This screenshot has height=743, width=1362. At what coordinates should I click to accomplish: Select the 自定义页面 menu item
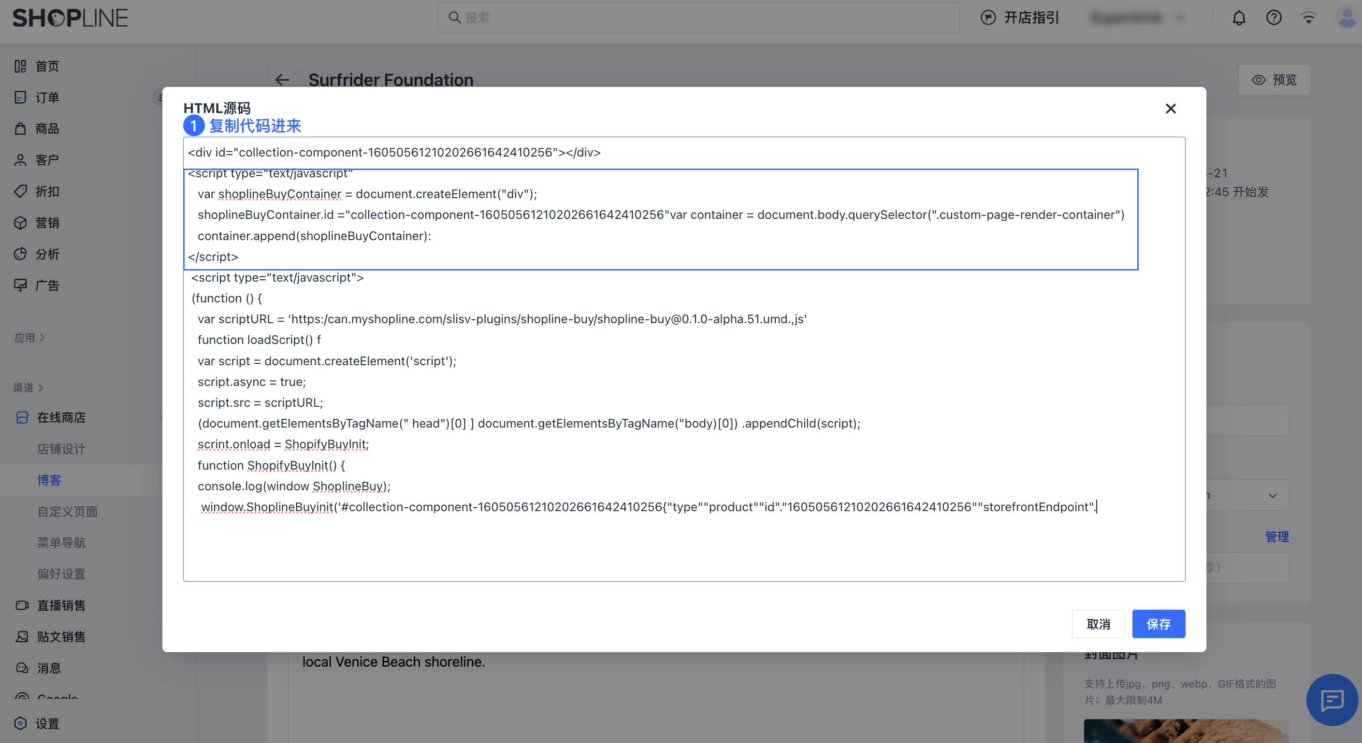coord(68,512)
